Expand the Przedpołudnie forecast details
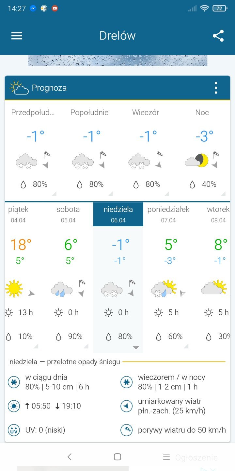Screen dimensions: 235x471 (54, 193)
